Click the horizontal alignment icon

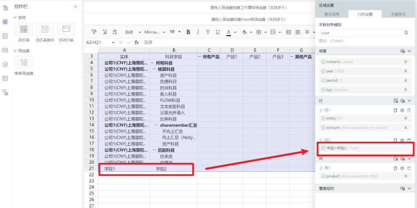307,32
